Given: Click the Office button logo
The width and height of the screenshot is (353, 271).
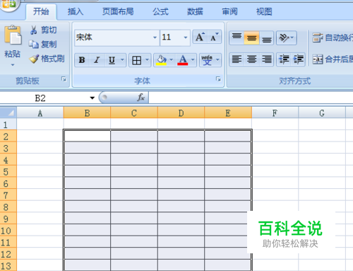Looking at the screenshot, I should click(x=9, y=4).
